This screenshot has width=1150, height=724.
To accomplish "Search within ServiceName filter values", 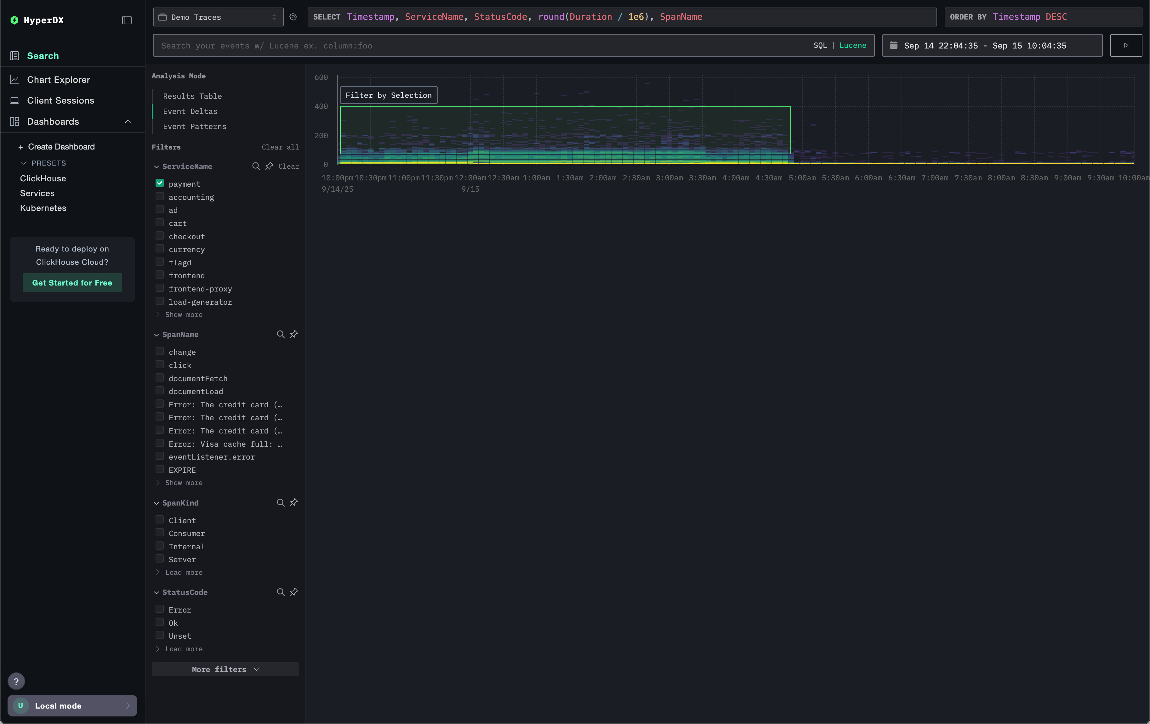I will (256, 166).
